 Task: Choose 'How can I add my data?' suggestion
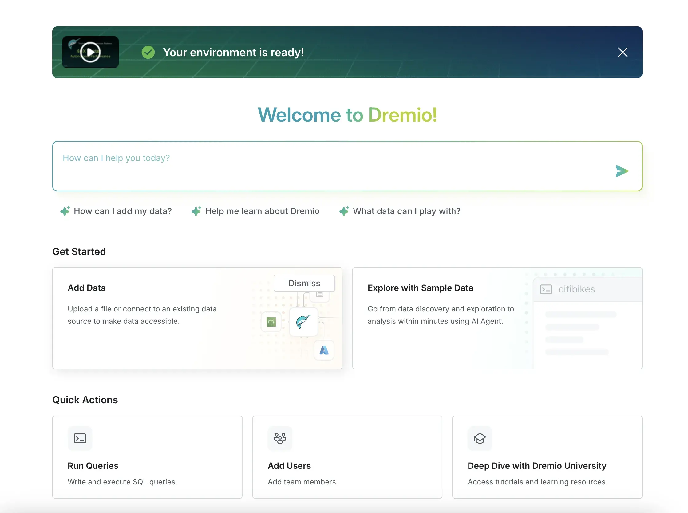pyautogui.click(x=116, y=211)
